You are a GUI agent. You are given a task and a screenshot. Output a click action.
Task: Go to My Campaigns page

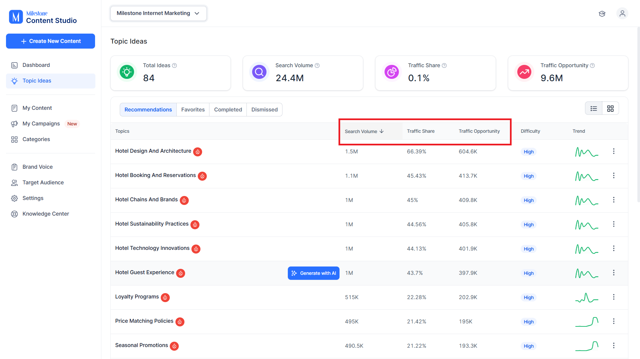(41, 123)
